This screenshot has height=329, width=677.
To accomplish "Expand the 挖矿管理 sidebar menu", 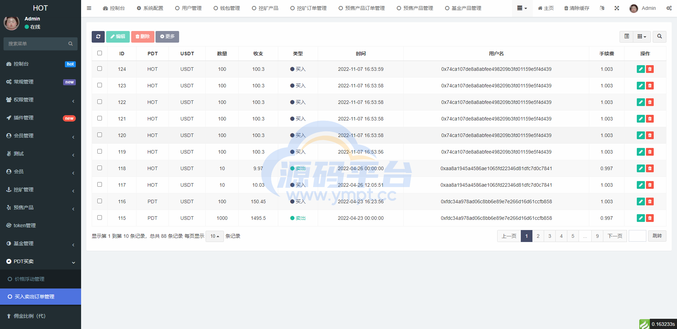I will point(41,190).
